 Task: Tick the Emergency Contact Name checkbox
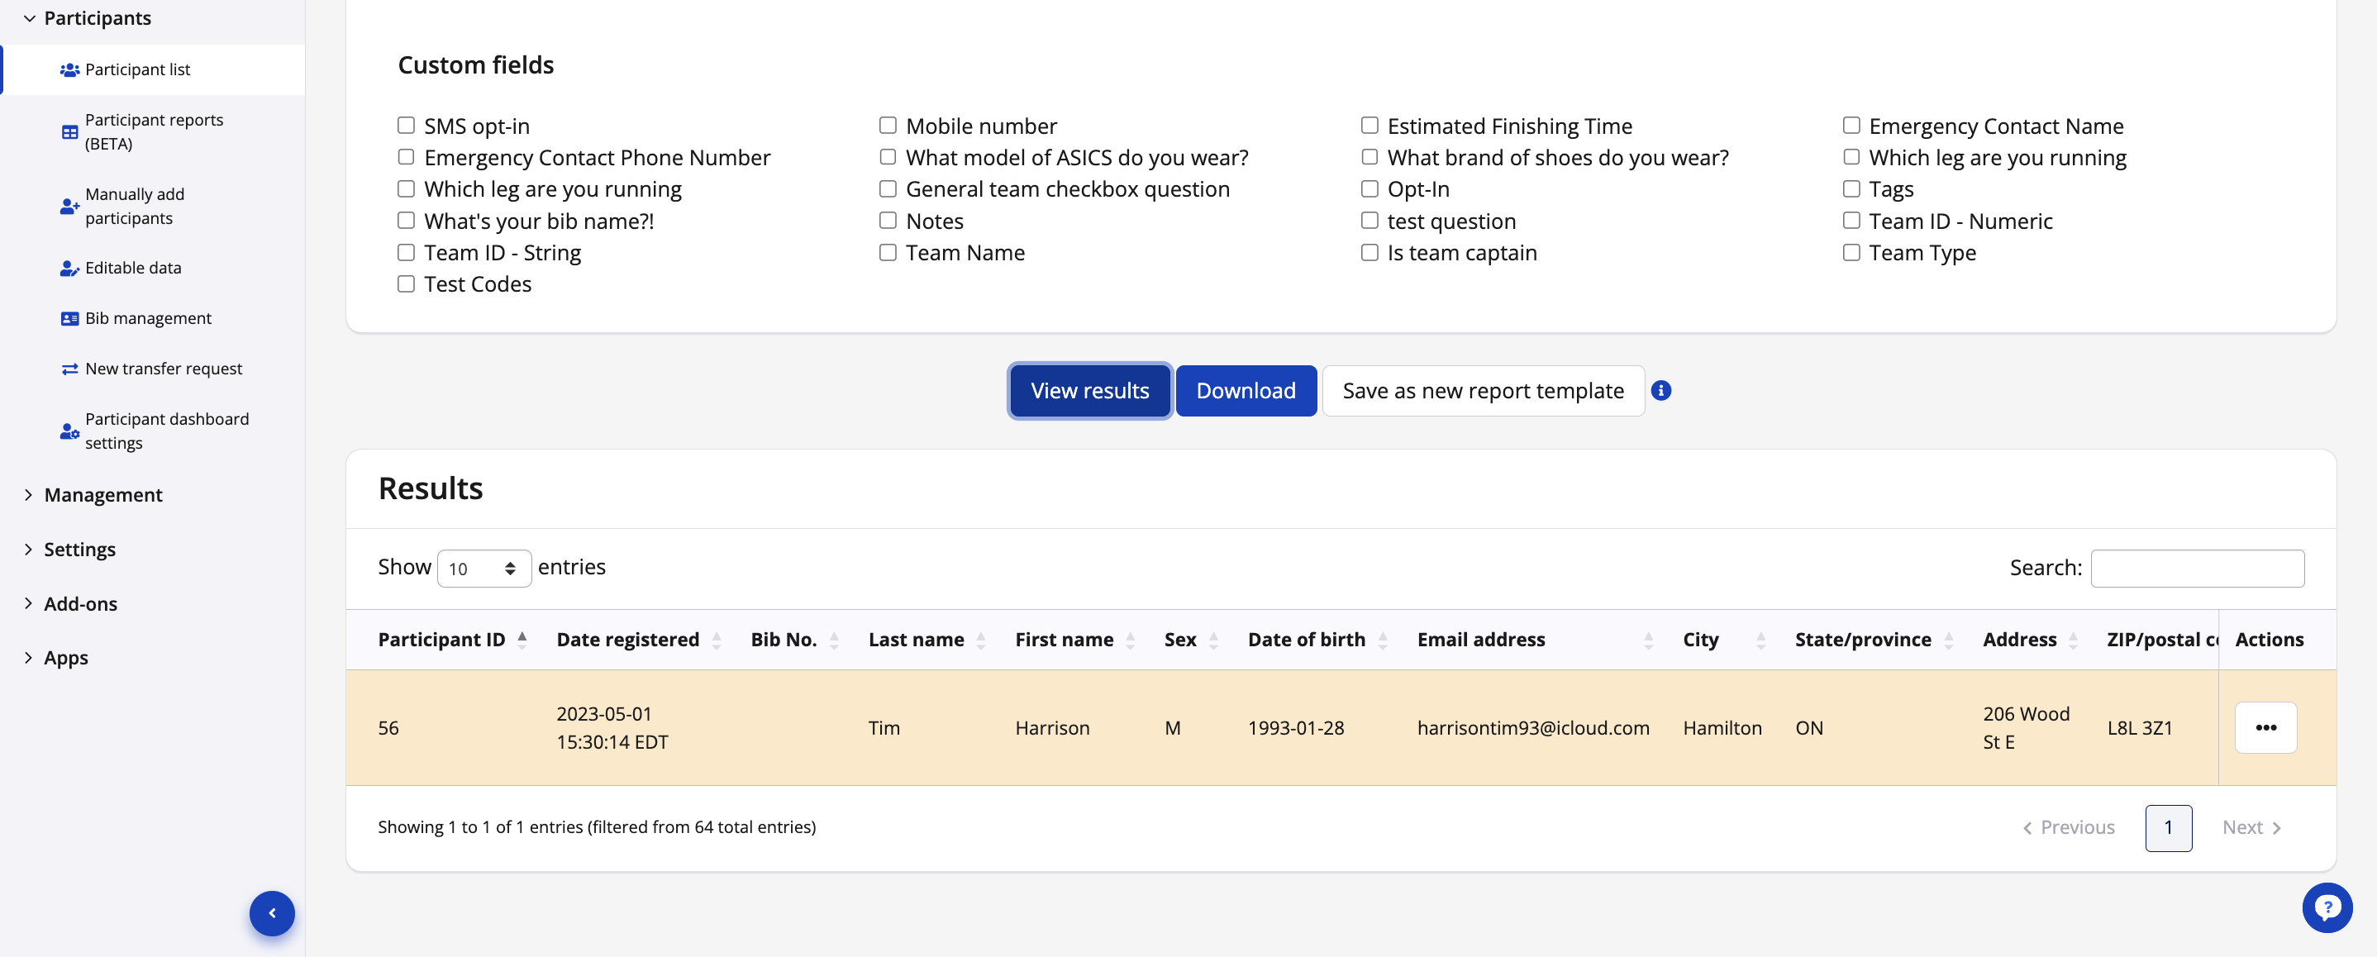[x=1851, y=126]
